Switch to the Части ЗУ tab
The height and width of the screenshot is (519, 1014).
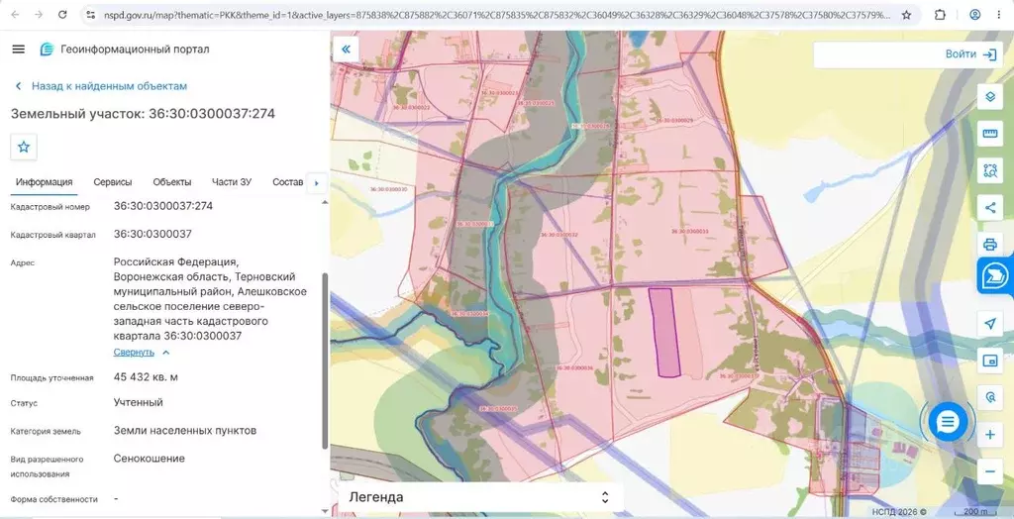[232, 182]
